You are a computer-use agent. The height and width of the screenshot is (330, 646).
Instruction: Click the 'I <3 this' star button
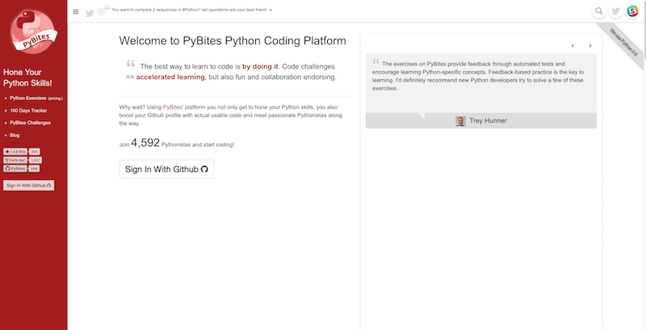[x=15, y=152]
